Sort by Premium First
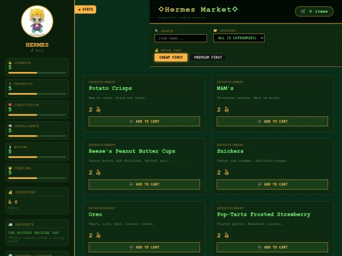 pyautogui.click(x=208, y=58)
